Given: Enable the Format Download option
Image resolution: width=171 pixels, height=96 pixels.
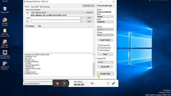Looking at the screenshot, I should [x=98, y=48].
